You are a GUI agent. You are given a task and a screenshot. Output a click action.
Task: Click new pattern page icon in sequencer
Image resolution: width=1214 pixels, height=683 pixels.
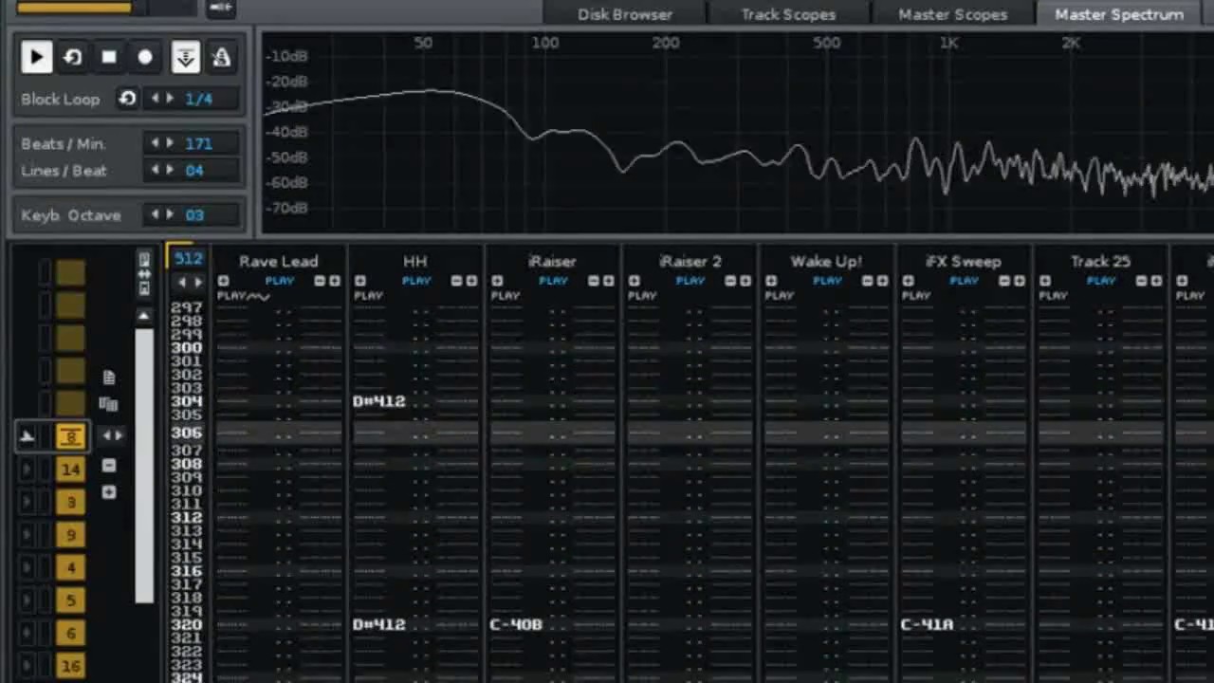(x=109, y=378)
